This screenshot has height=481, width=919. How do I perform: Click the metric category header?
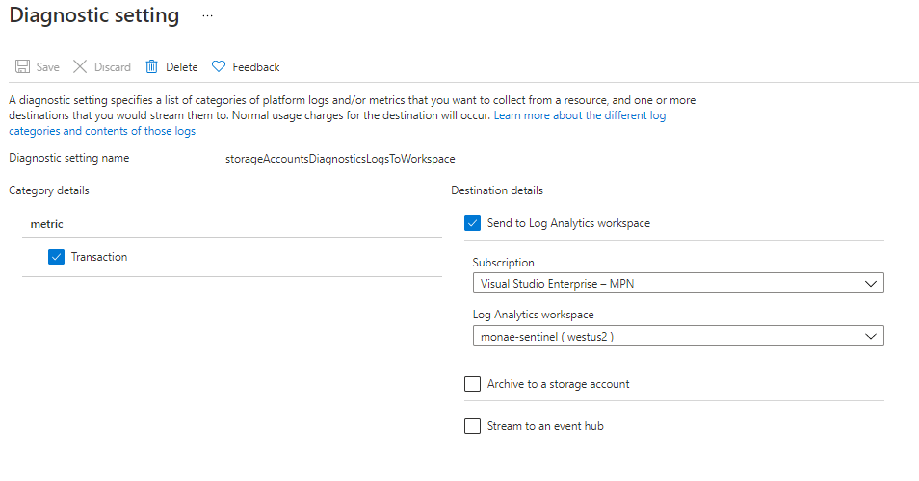(x=47, y=223)
